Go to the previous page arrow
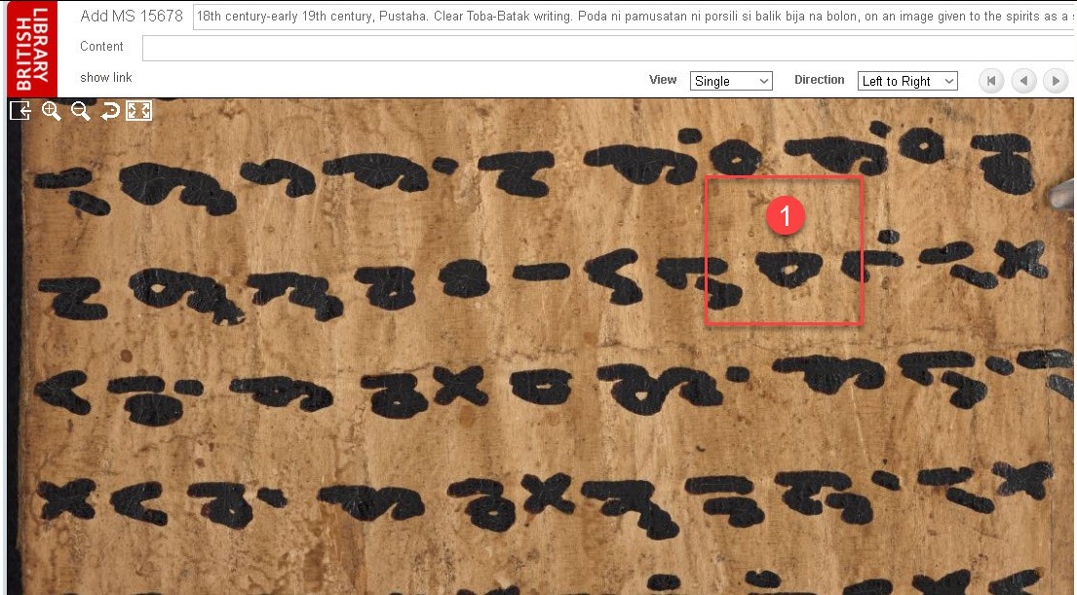Screen dimensions: 1077x595 tap(1023, 80)
